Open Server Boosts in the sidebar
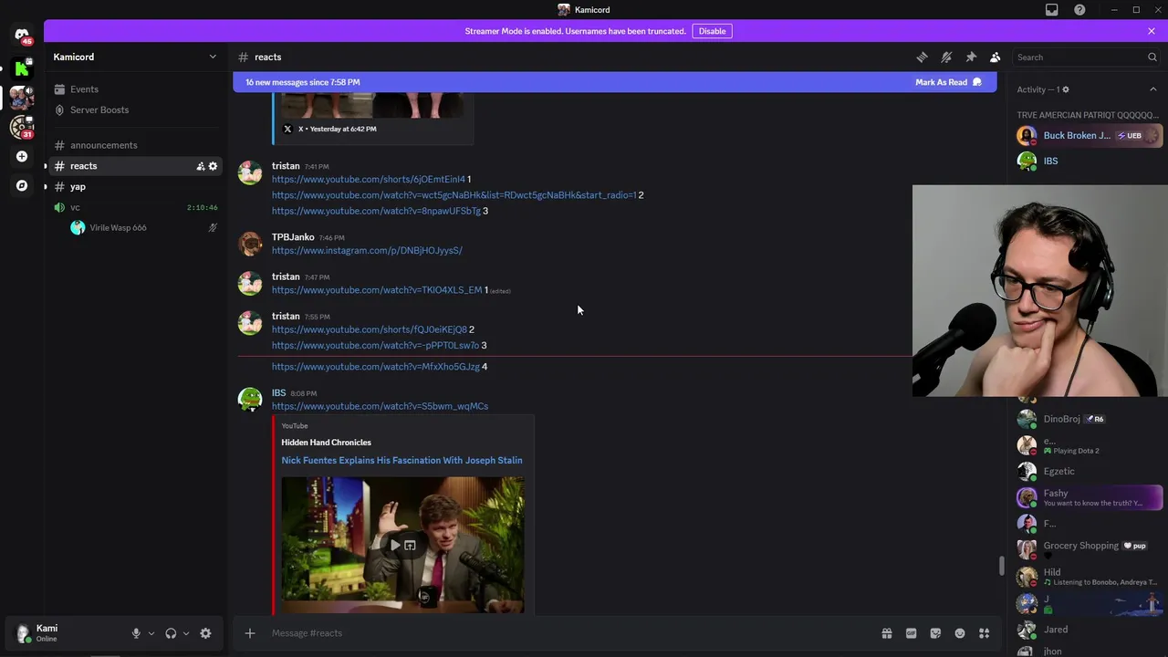This screenshot has width=1168, height=657. tap(137, 109)
